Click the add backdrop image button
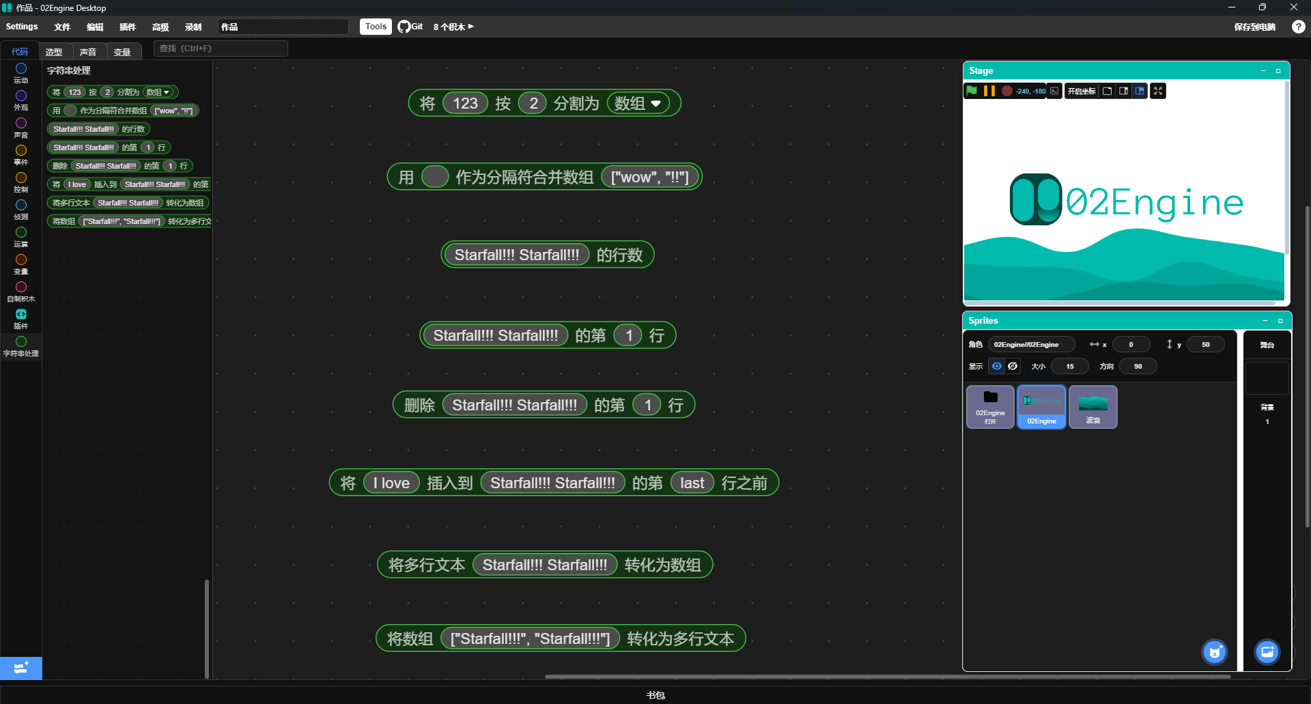Screen dimensions: 1311x704 pyautogui.click(x=1267, y=652)
